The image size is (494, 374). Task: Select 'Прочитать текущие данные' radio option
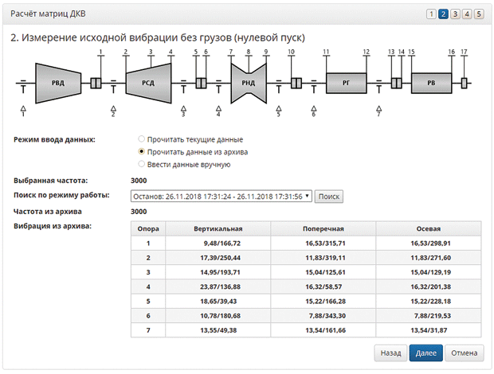[142, 138]
